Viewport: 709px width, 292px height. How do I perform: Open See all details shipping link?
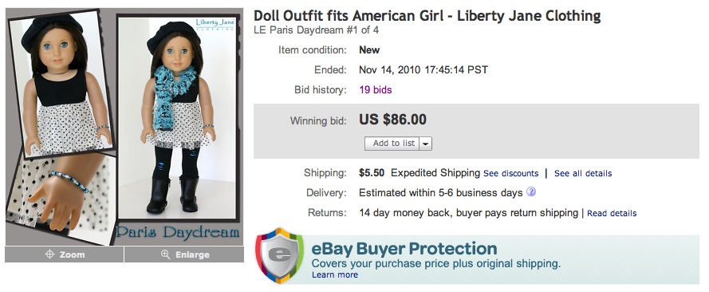coord(583,174)
